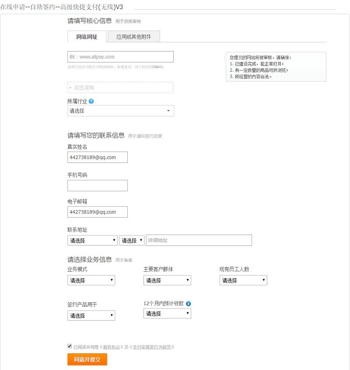Click the 点击添加 dashed box
Screen dimensions: 350x370
tap(120, 87)
